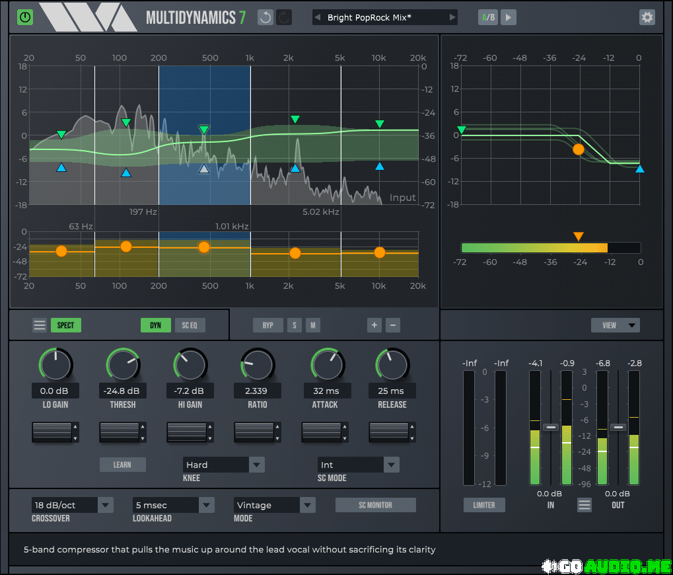The image size is (673, 575).
Task: Increase the RATIO stepper up arrow
Action: (277, 427)
